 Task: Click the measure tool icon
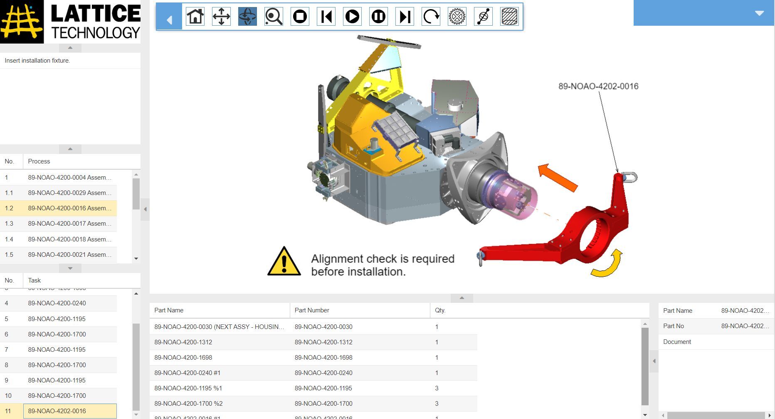tap(483, 17)
